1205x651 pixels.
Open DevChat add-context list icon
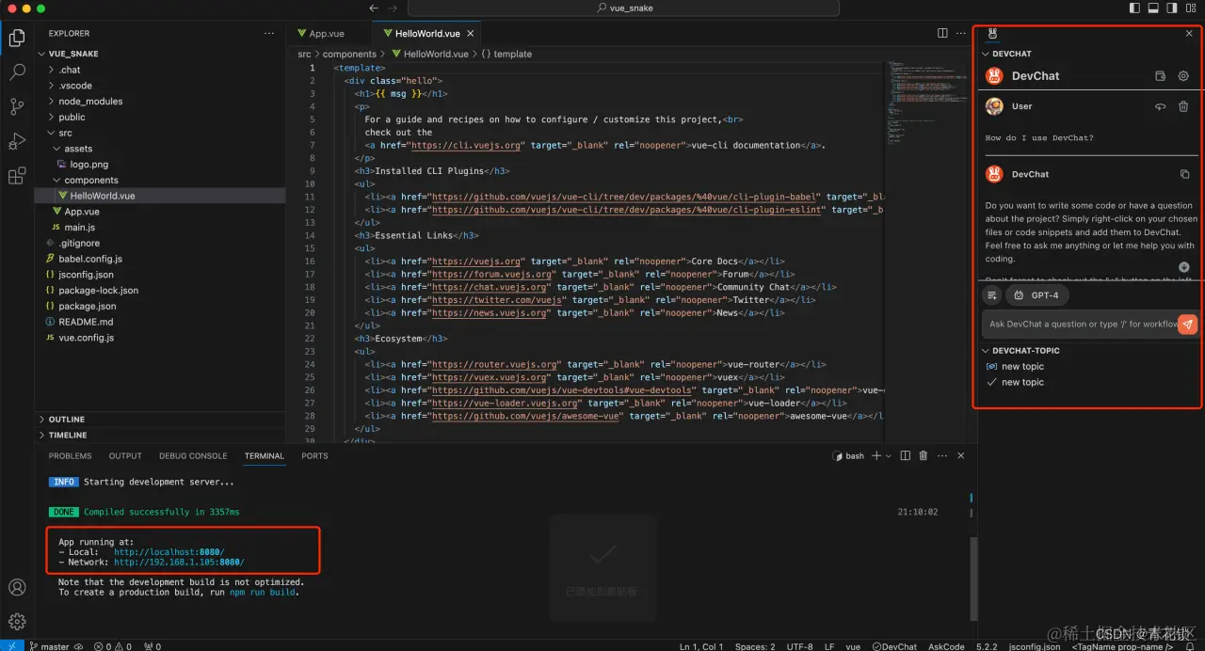(x=991, y=295)
